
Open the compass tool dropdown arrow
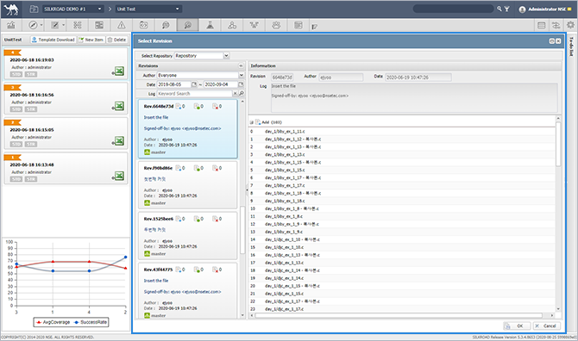coord(41,25)
